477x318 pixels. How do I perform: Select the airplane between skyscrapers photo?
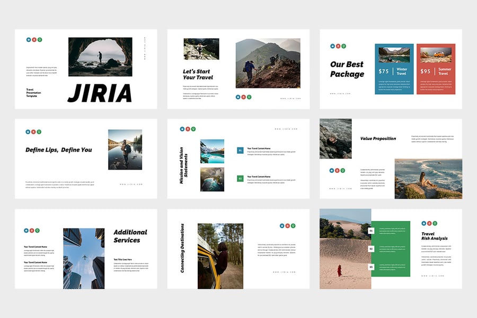click(x=84, y=259)
